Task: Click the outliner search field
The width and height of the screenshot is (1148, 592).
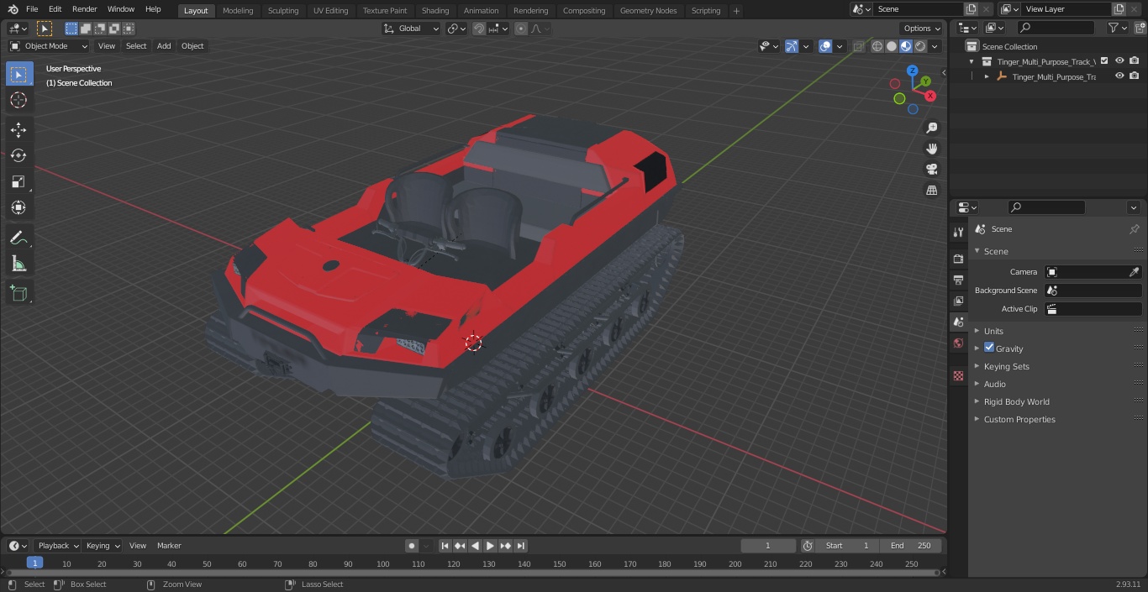Action: (1056, 28)
